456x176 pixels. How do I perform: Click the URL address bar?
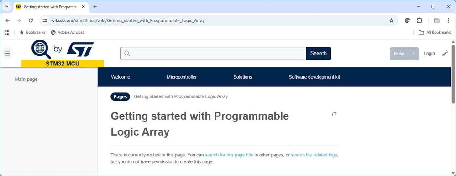(x=218, y=20)
